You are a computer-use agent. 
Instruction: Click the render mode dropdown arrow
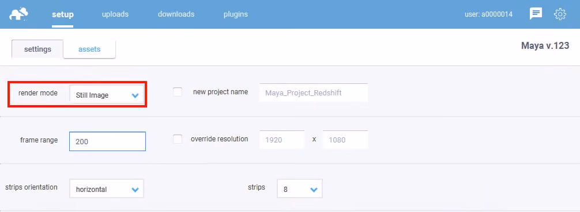(135, 95)
